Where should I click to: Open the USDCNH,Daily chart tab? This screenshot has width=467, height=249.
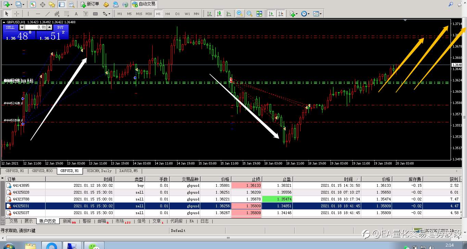point(99,171)
